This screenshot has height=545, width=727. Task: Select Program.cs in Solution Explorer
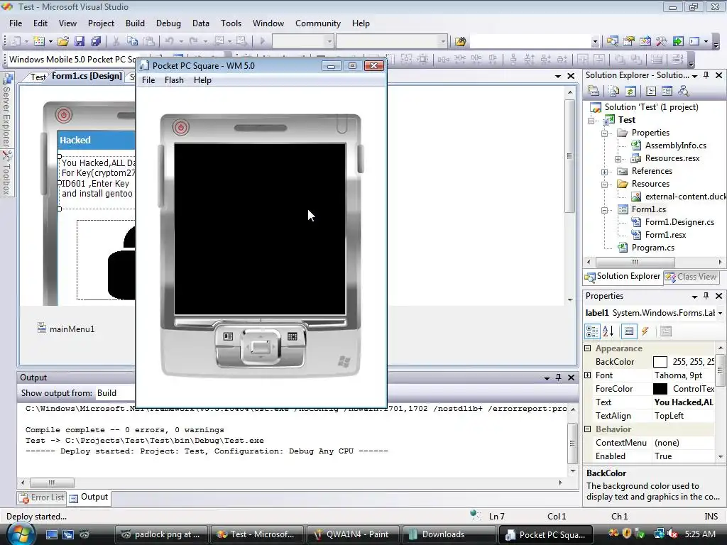click(653, 248)
